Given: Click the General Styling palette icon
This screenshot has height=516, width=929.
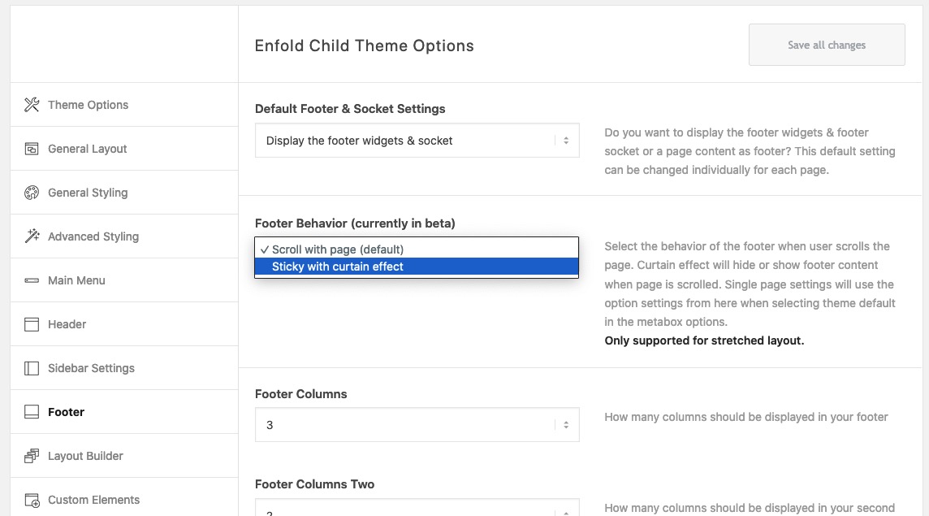Looking at the screenshot, I should [32, 193].
